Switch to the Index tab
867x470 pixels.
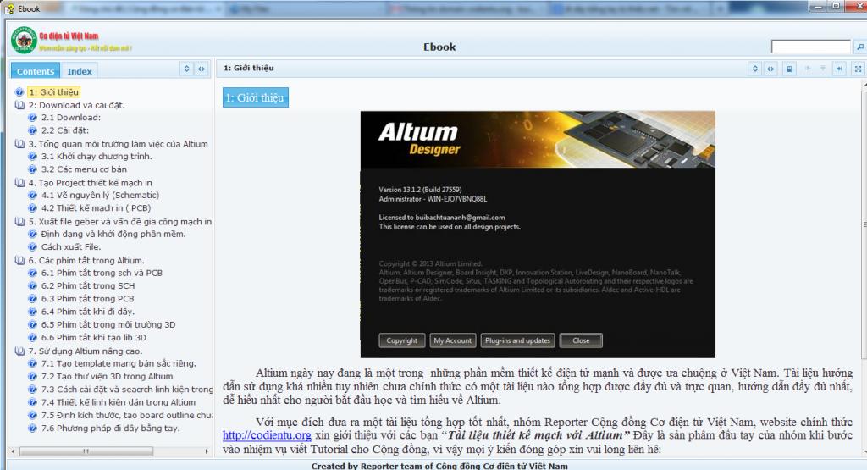[x=80, y=71]
